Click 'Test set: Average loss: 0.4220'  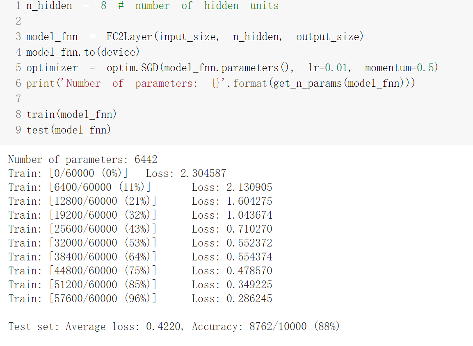pos(95,326)
